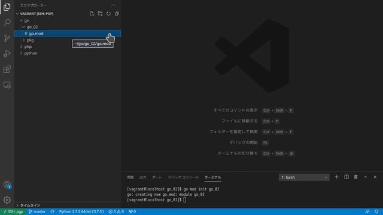
Task: Open the Explorer view in activity bar
Action: point(7,7)
